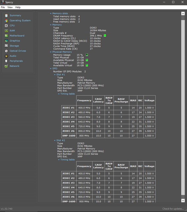Click the scrollbar down arrow
Viewport: 187px width, 212px height.
(183, 200)
